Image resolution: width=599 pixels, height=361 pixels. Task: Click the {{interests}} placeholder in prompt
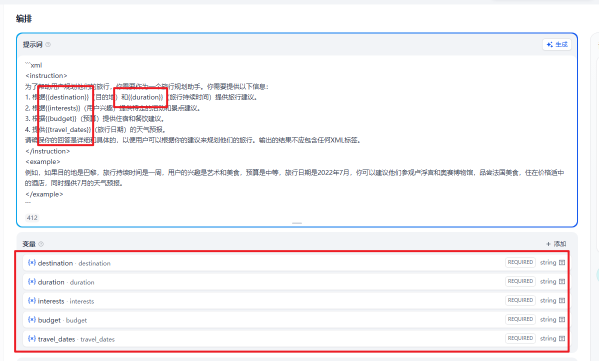click(63, 108)
